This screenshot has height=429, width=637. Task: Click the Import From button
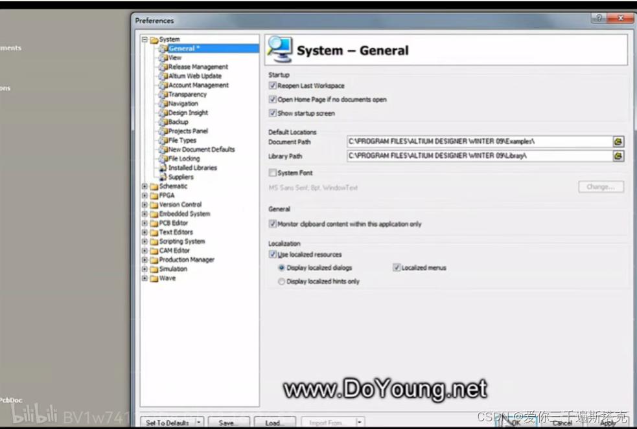pos(329,423)
